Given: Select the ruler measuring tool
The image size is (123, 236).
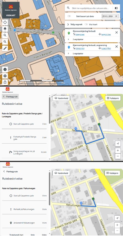Looking at the screenshot, I should [x=5, y=48].
